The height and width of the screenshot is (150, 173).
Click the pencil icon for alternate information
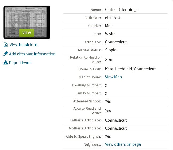(6, 54)
